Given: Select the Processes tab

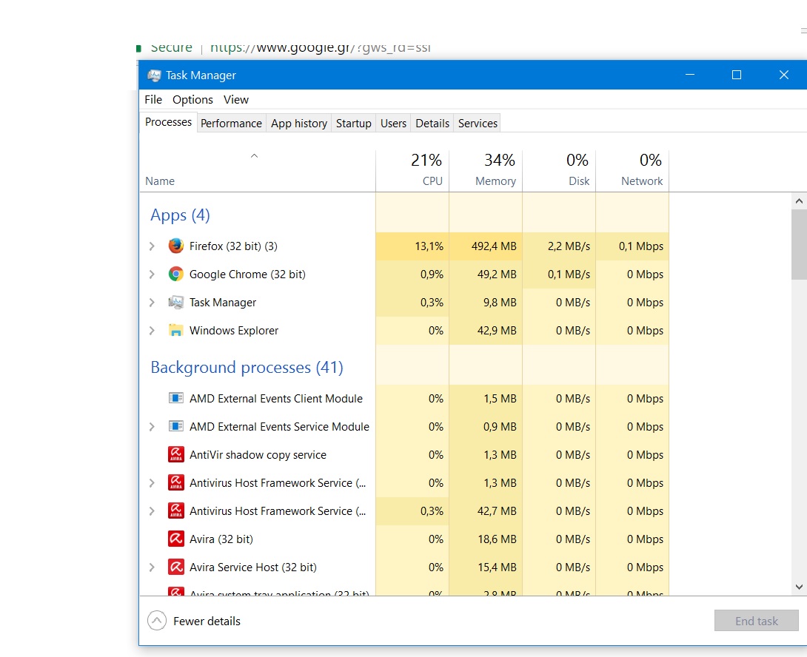Looking at the screenshot, I should pyautogui.click(x=168, y=122).
